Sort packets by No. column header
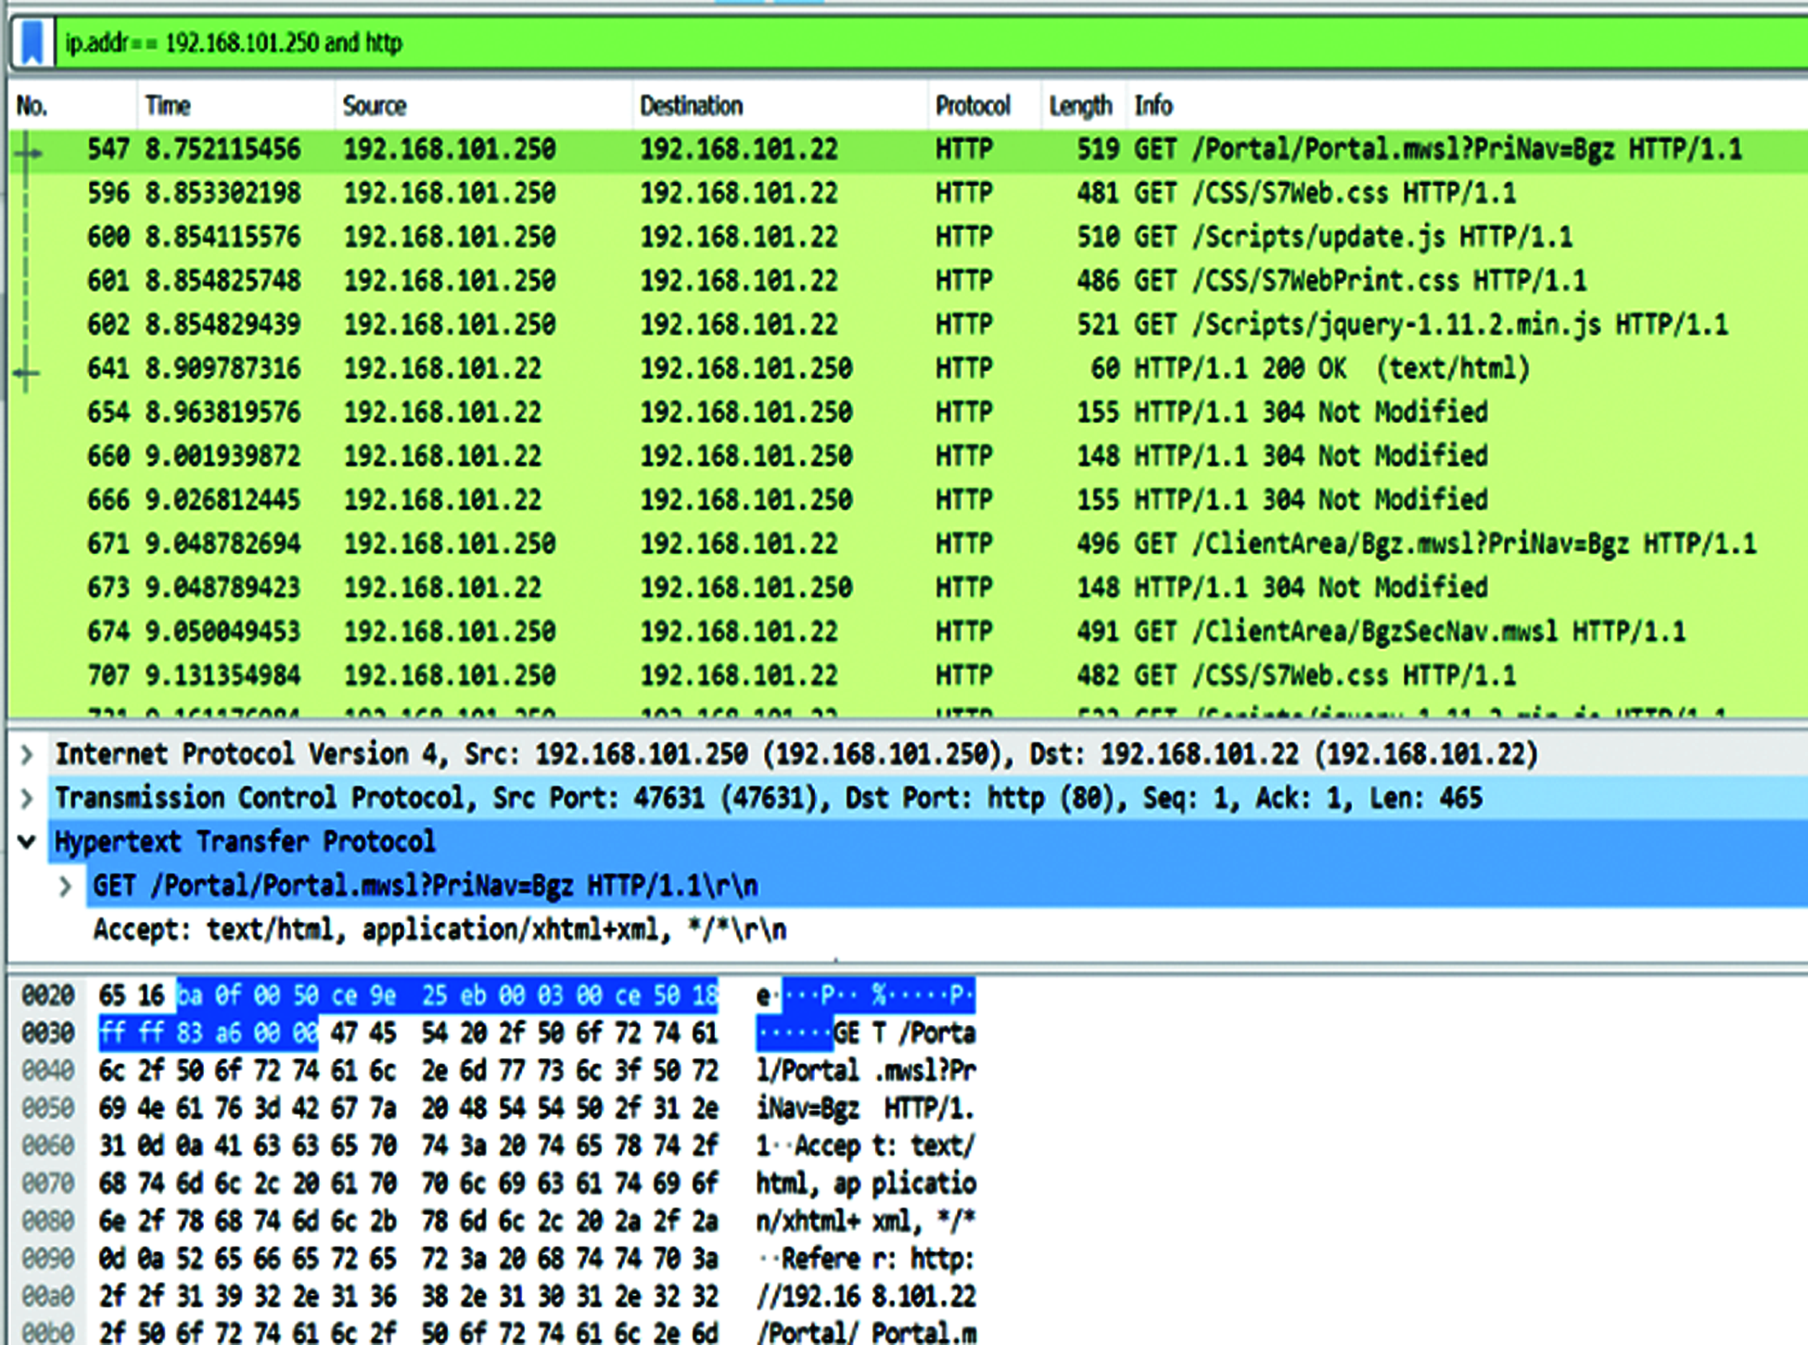 click(x=32, y=106)
